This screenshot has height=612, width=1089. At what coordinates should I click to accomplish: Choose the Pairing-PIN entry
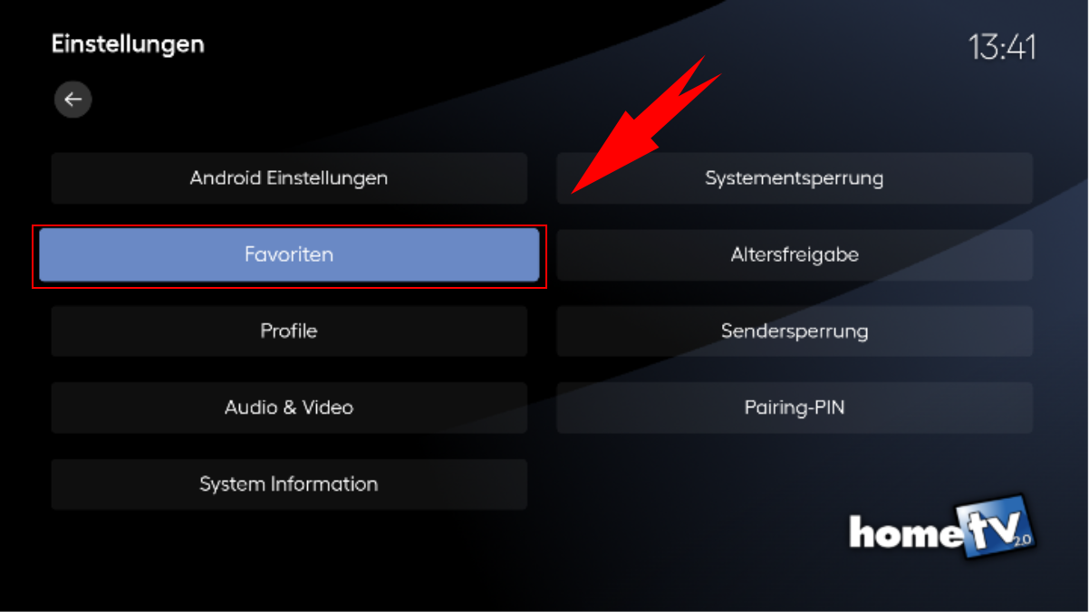click(795, 407)
